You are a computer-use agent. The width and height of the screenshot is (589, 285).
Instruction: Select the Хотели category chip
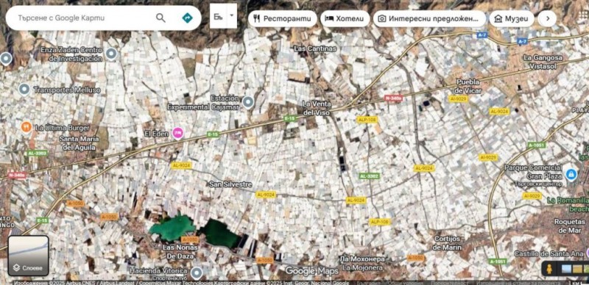345,18
